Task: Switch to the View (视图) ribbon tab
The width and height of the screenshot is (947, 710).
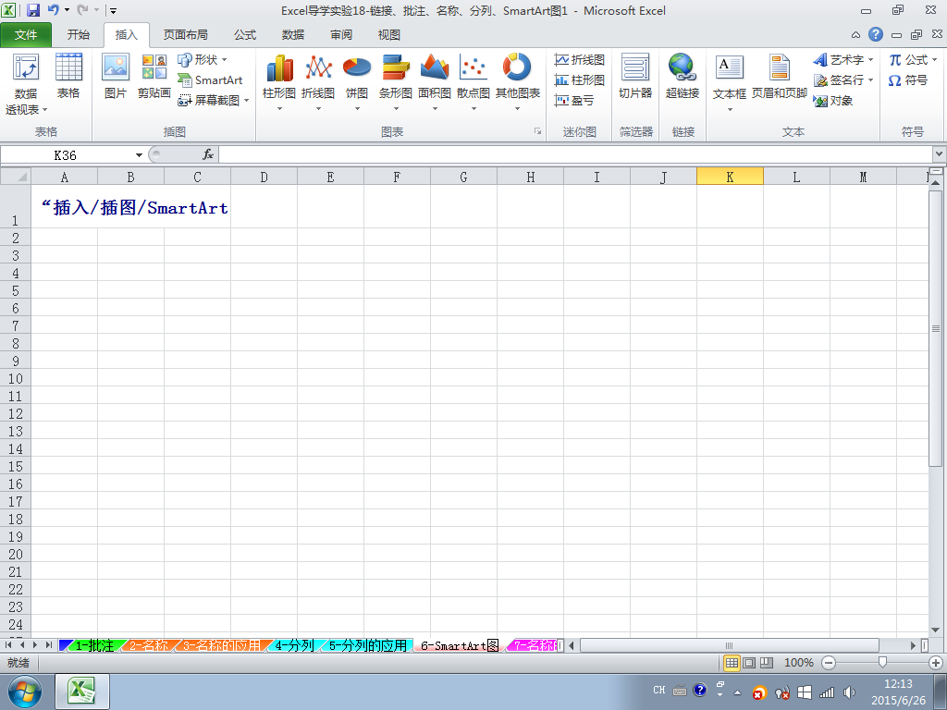Action: (389, 35)
